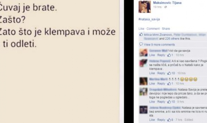The width and height of the screenshot is (207, 123).
Task: Open avatar of the 'Voli da ga savija' commenter
Action: point(143,53)
